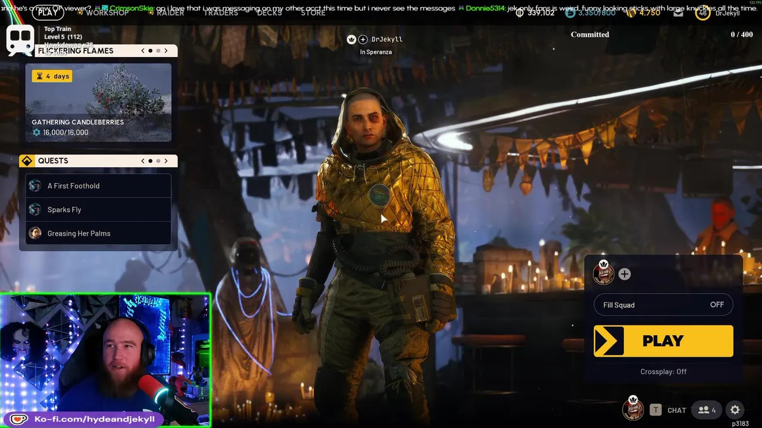The height and width of the screenshot is (428, 762).
Task: Click the Committed 0 / 400 counter
Action: 661,34
